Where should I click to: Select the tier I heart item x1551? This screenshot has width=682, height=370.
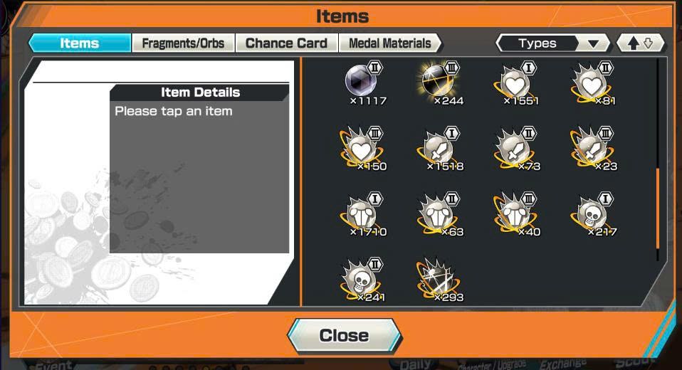[x=517, y=83]
